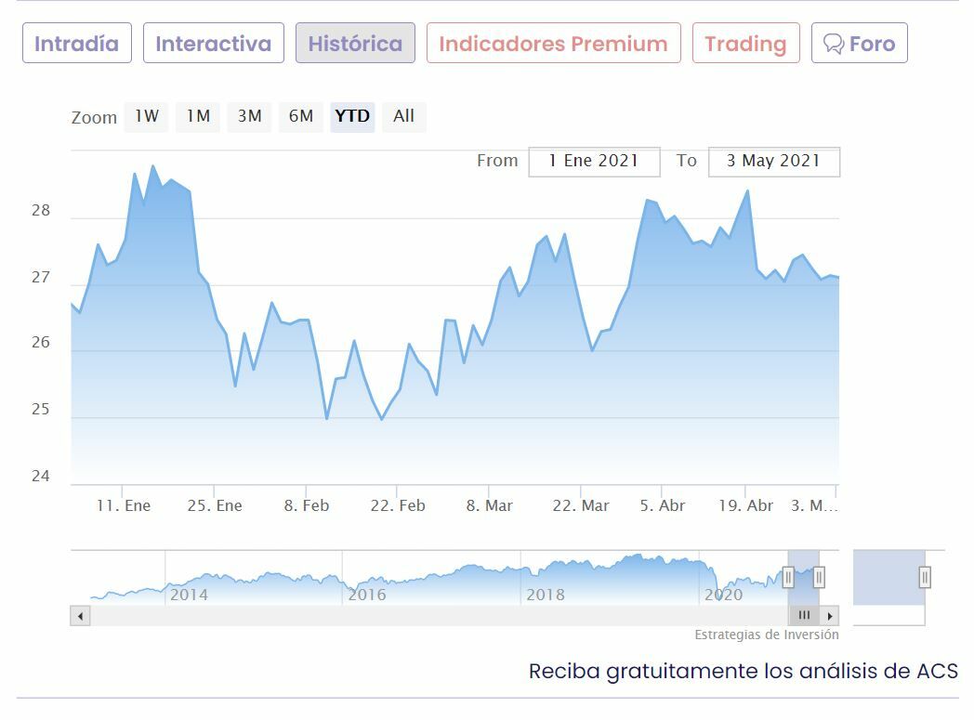
Task: Select the 6M zoom range
Action: click(x=300, y=117)
